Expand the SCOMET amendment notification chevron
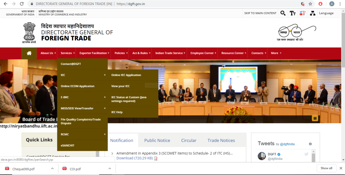The width and height of the screenshot is (345, 175). [x=112, y=153]
